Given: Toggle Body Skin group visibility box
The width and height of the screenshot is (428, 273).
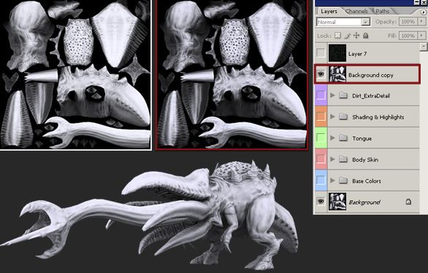Looking at the screenshot, I should pos(321,159).
